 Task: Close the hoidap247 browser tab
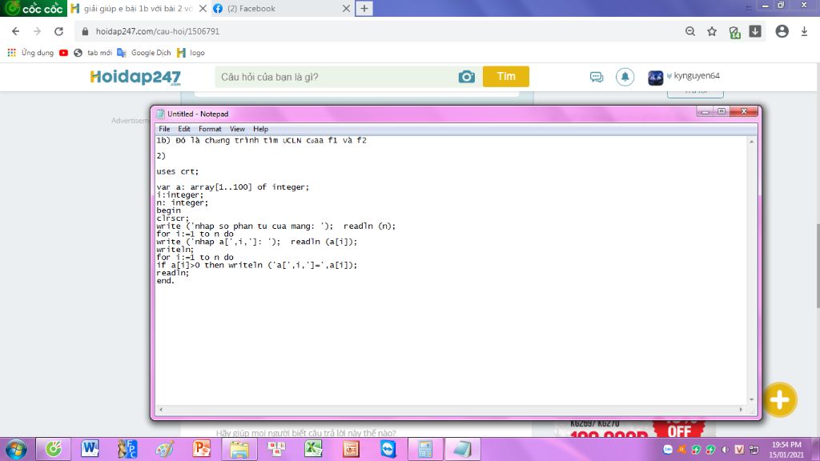pos(203,8)
